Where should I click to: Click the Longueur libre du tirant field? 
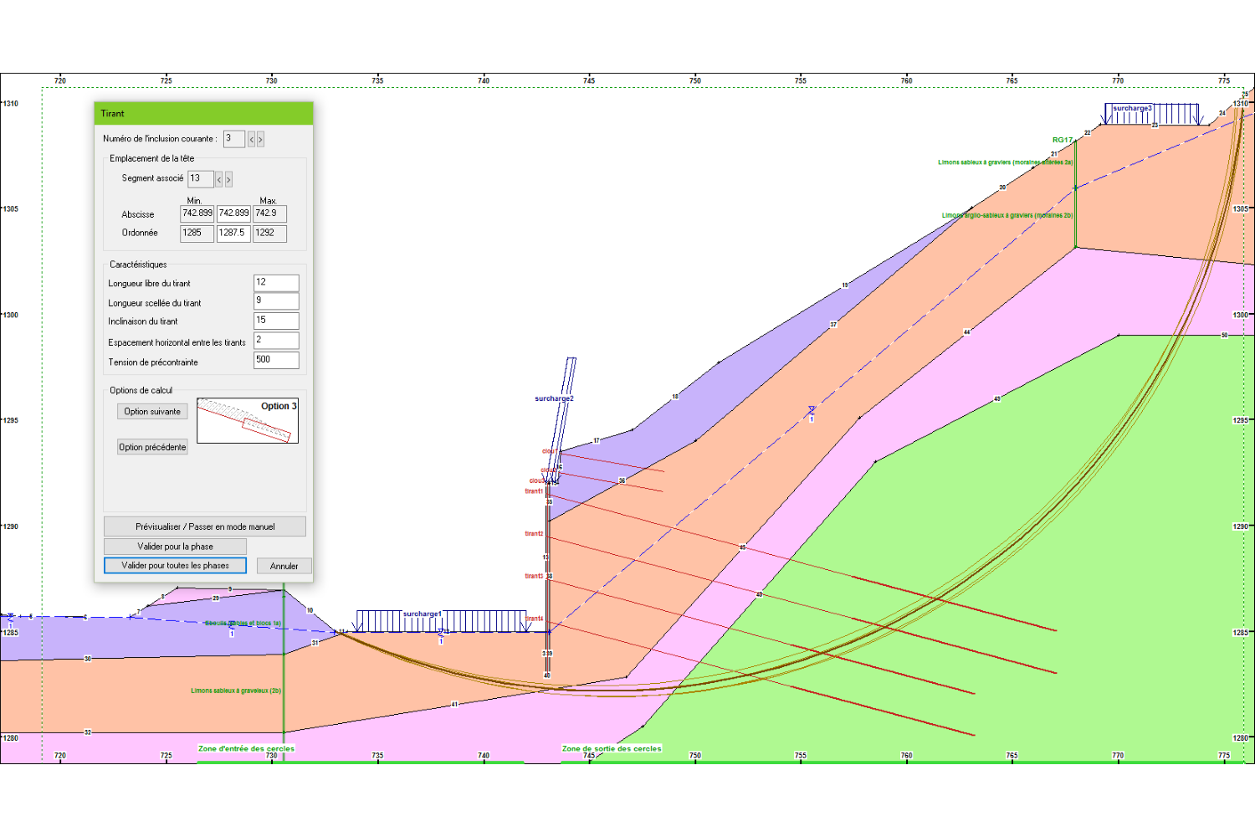pos(275,283)
